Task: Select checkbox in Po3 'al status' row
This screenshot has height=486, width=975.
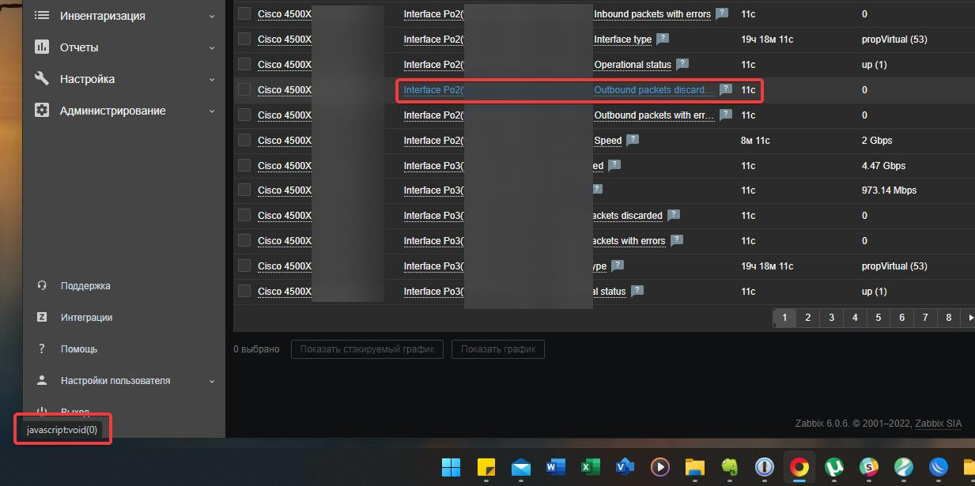Action: [244, 292]
